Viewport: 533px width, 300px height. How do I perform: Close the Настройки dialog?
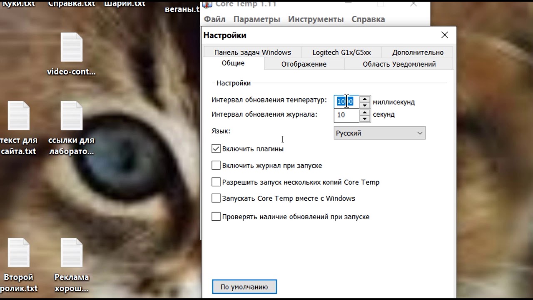[445, 35]
